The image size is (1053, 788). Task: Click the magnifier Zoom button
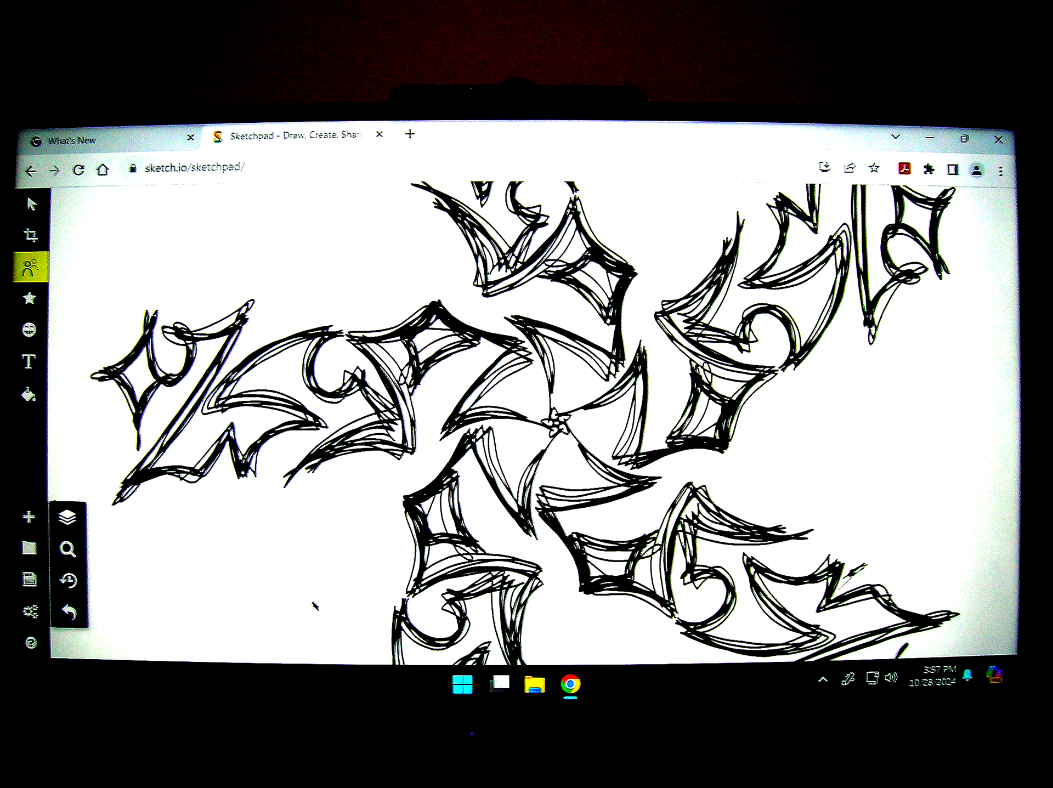[x=68, y=549]
